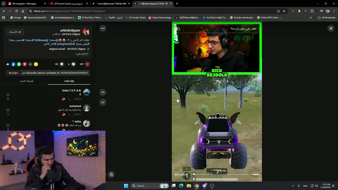
Task: Click the نسخ الرابط copy link button
Action: pyautogui.click(x=13, y=73)
